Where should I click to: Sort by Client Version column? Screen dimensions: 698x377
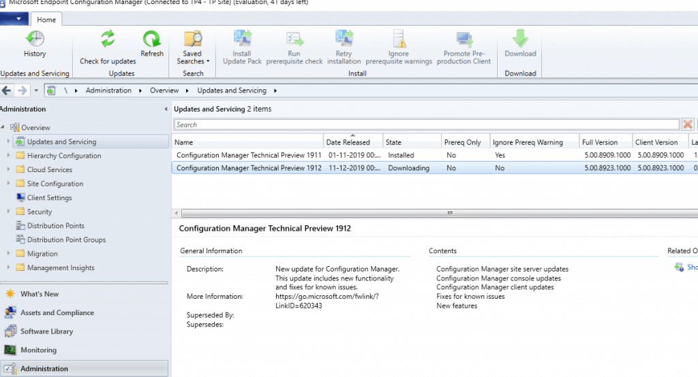pyautogui.click(x=661, y=142)
